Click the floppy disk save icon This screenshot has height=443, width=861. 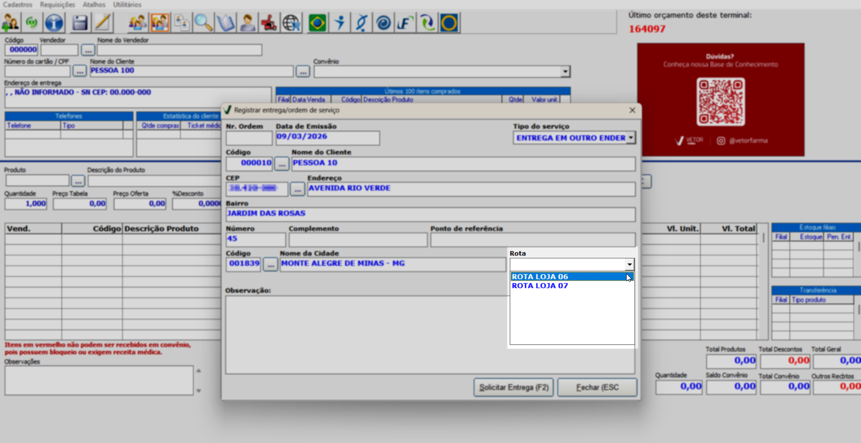click(x=80, y=22)
